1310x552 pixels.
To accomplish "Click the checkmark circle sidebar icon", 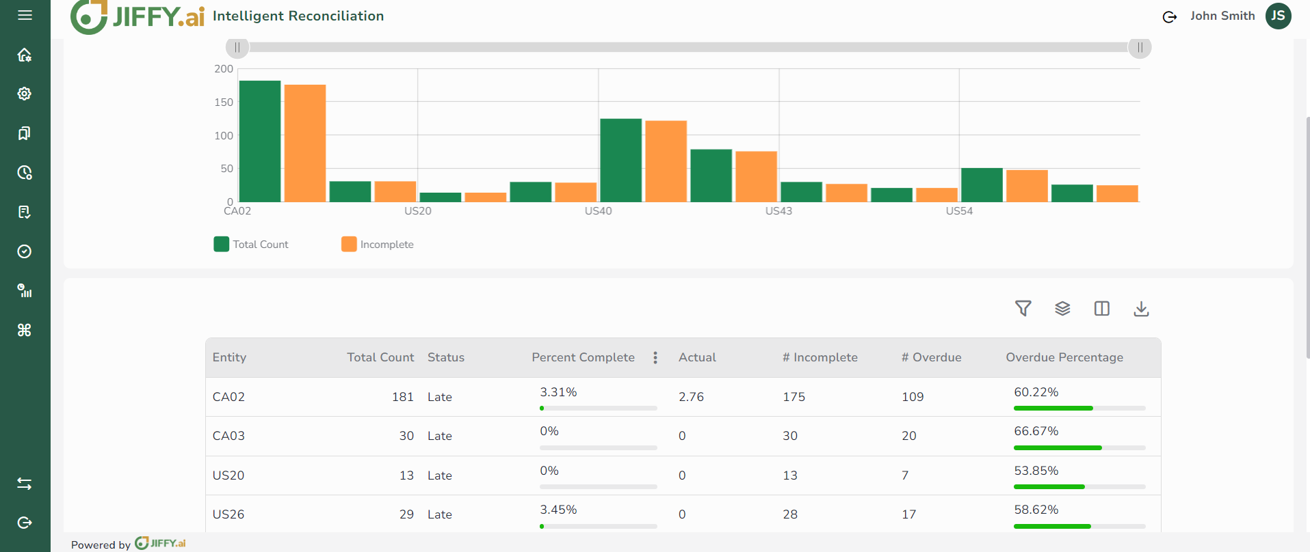I will point(25,251).
